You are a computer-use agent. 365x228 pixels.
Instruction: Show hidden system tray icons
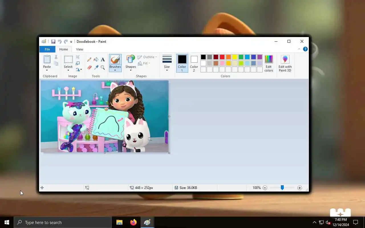314,222
